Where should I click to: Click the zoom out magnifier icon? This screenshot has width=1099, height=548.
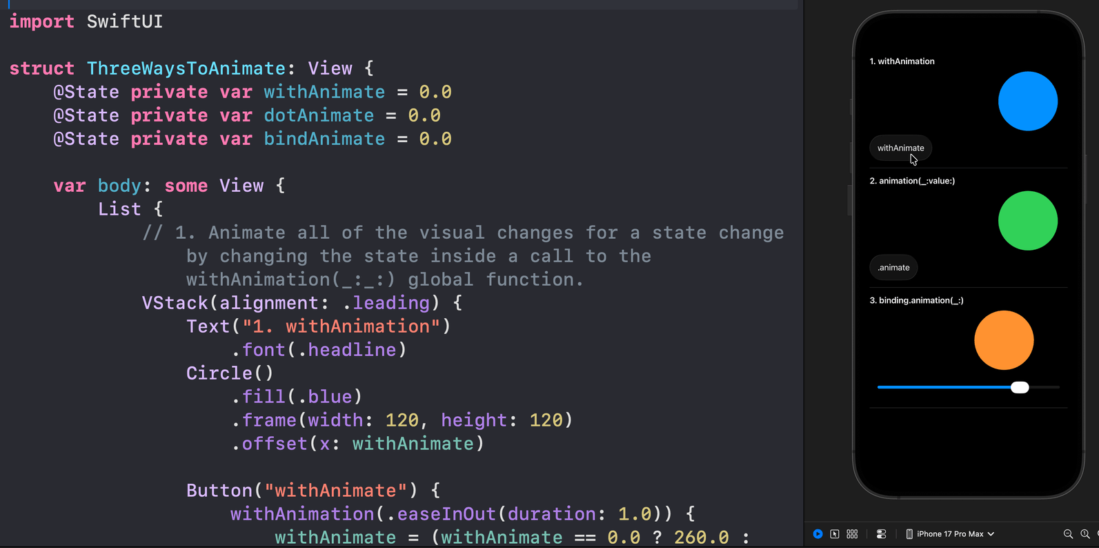[1068, 534]
